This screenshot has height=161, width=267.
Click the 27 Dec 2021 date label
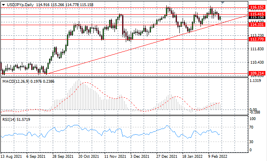(x=167, y=157)
